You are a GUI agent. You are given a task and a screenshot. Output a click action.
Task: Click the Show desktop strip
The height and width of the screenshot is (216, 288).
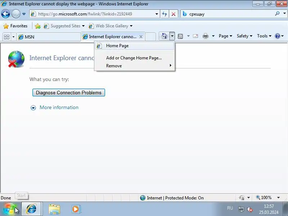(x=285, y=209)
